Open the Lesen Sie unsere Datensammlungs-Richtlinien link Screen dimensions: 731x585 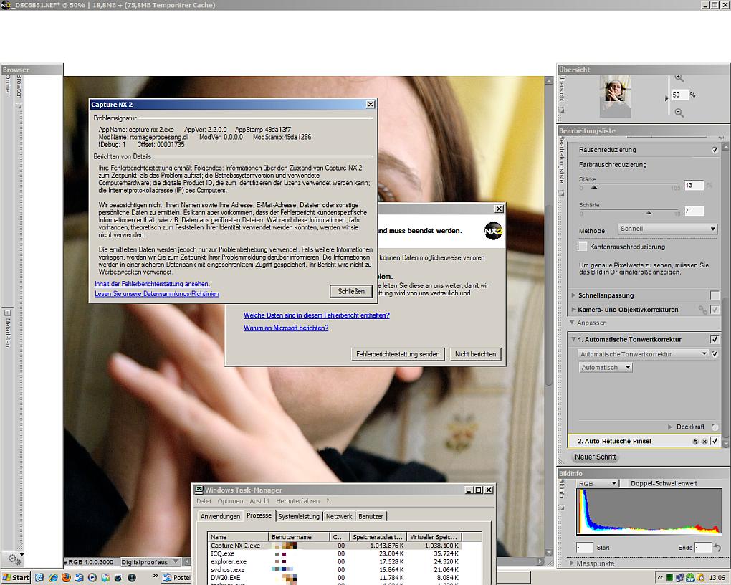(x=157, y=293)
